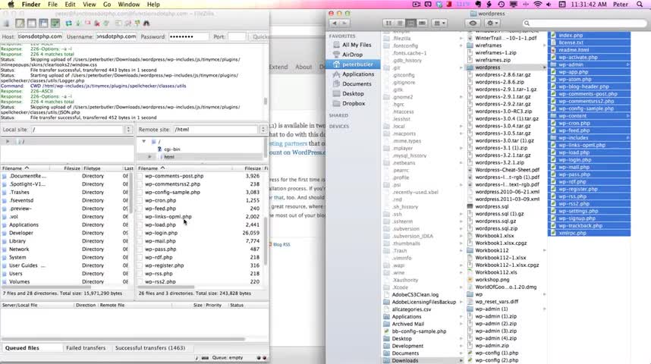Click the View menu
651x364 pixels.
89,4
